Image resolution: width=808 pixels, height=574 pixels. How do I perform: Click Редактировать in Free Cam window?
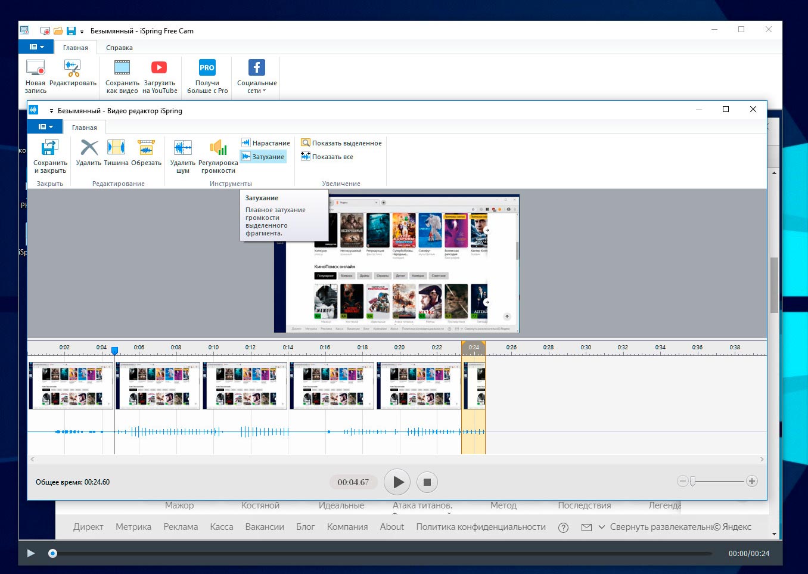coord(73,73)
